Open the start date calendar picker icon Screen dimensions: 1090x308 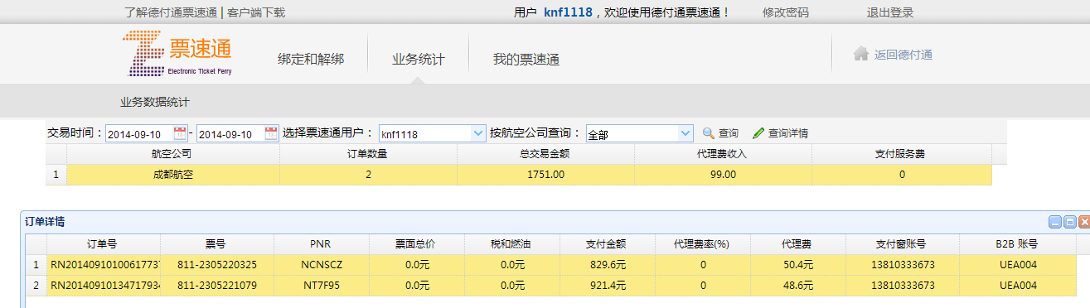(181, 133)
